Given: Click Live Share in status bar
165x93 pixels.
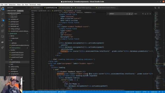Looking at the screenshot, I should click(x=62, y=92).
